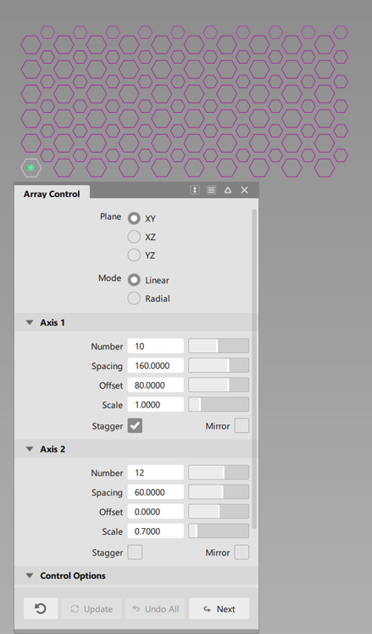
Task: Collapse panel with the triangle icon
Action: pyautogui.click(x=228, y=189)
